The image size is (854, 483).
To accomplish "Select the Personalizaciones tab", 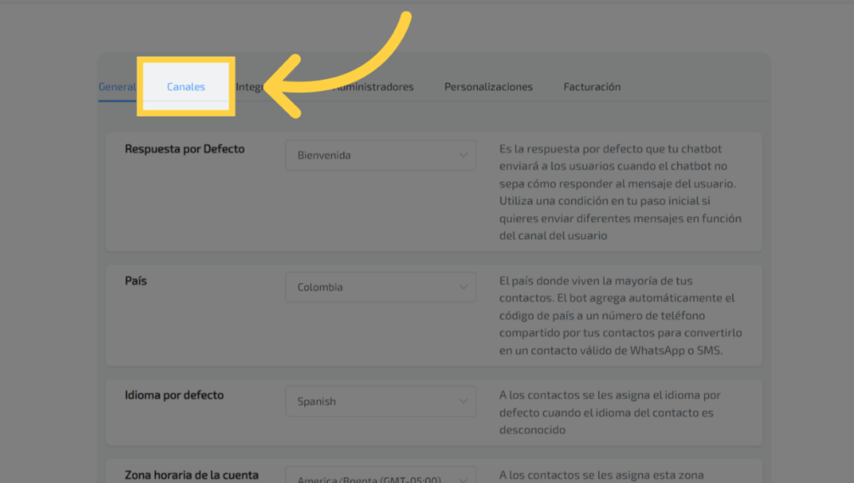I will [x=488, y=87].
